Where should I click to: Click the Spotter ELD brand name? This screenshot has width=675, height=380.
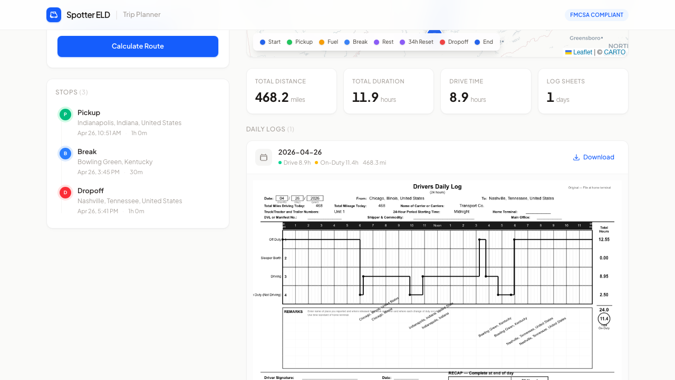point(88,15)
